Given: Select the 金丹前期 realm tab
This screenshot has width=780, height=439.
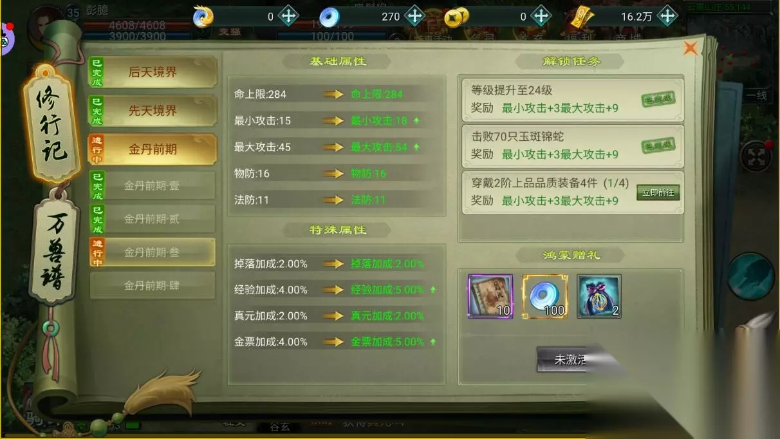Looking at the screenshot, I should coord(153,149).
